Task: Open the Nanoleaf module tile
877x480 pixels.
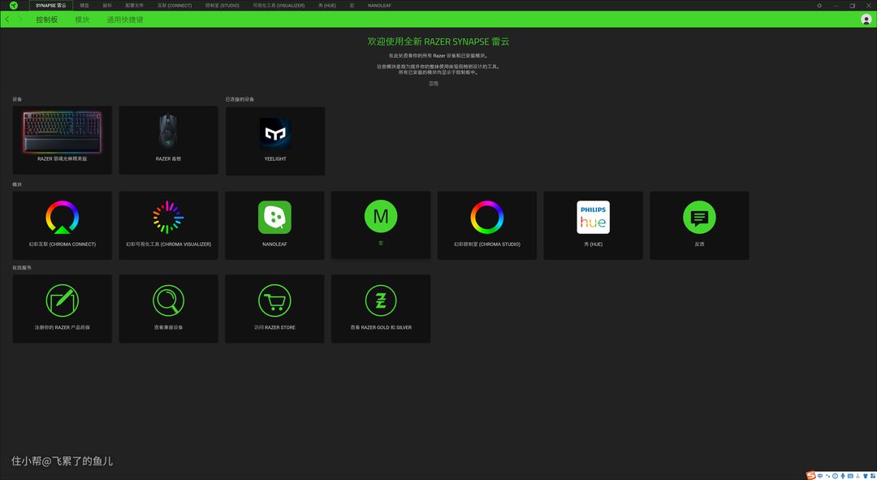Action: (x=274, y=218)
